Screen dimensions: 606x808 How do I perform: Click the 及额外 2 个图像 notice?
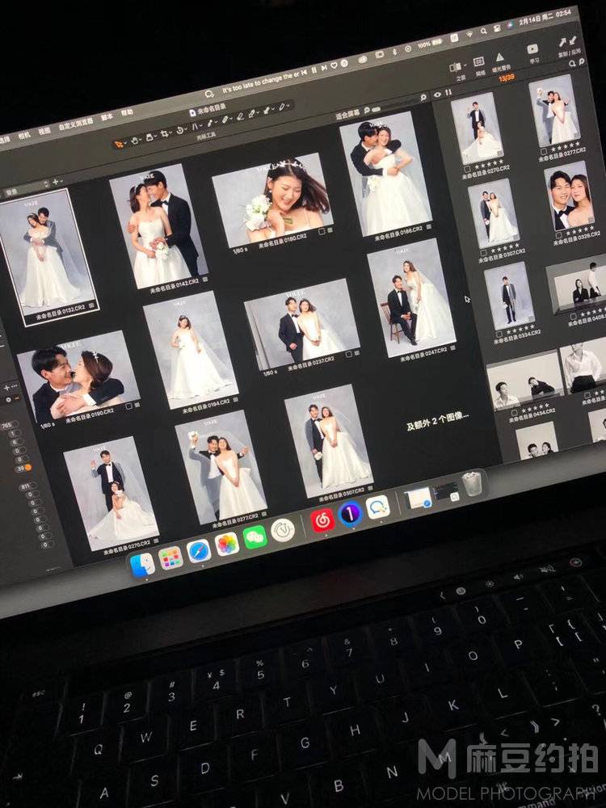coord(438,422)
